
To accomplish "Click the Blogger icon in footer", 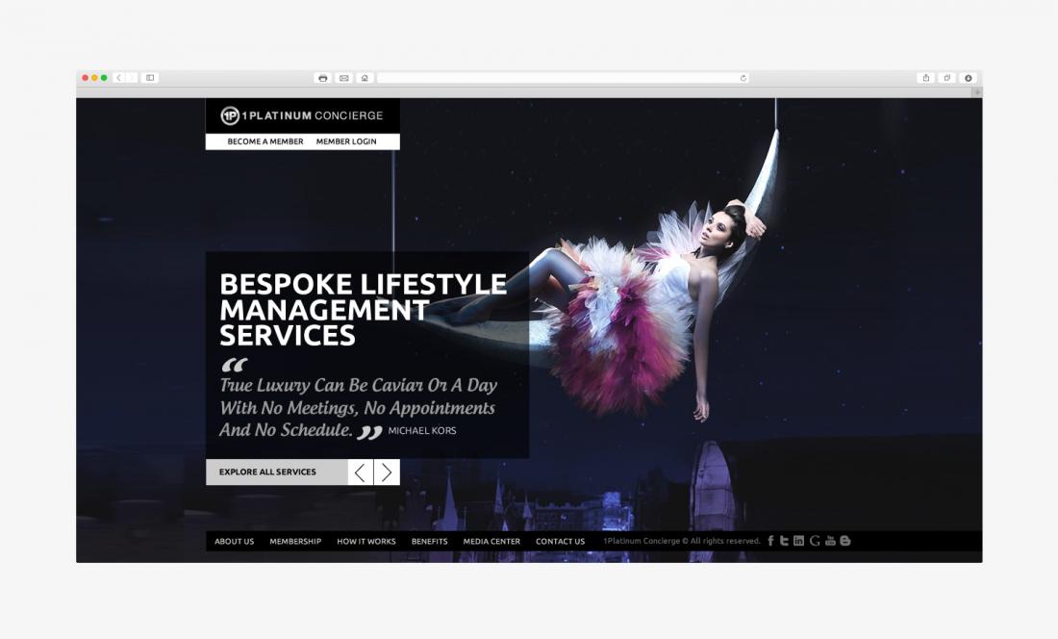I will point(845,541).
